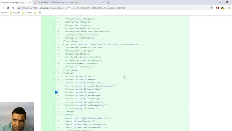Open the extension icon with yellow badge
Screen dimensions: 232x131
pyautogui.click(x=223, y=8)
